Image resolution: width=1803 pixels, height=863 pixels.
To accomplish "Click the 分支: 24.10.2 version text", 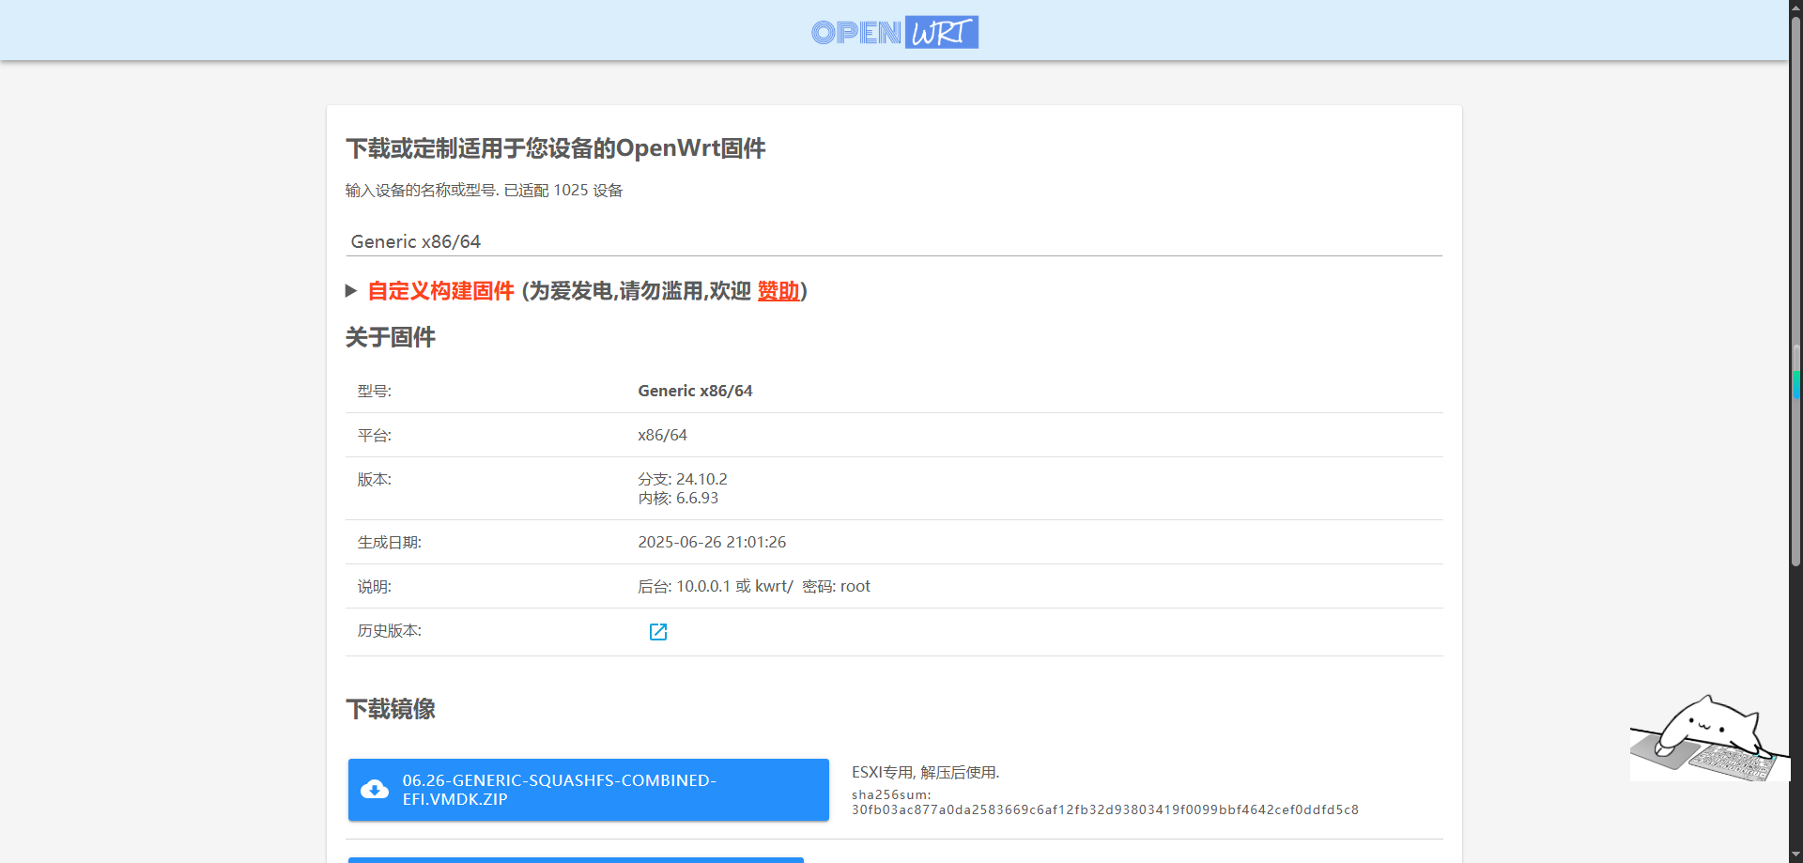I will click(683, 479).
